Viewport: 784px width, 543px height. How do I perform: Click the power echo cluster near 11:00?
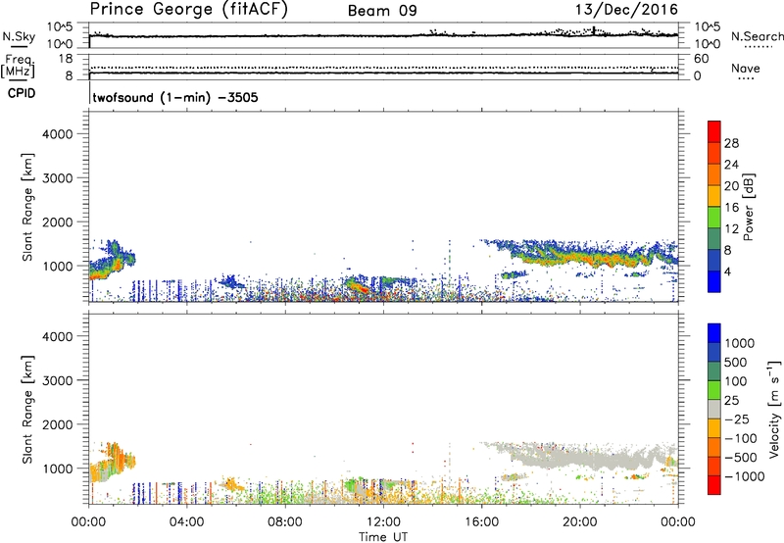(x=358, y=285)
